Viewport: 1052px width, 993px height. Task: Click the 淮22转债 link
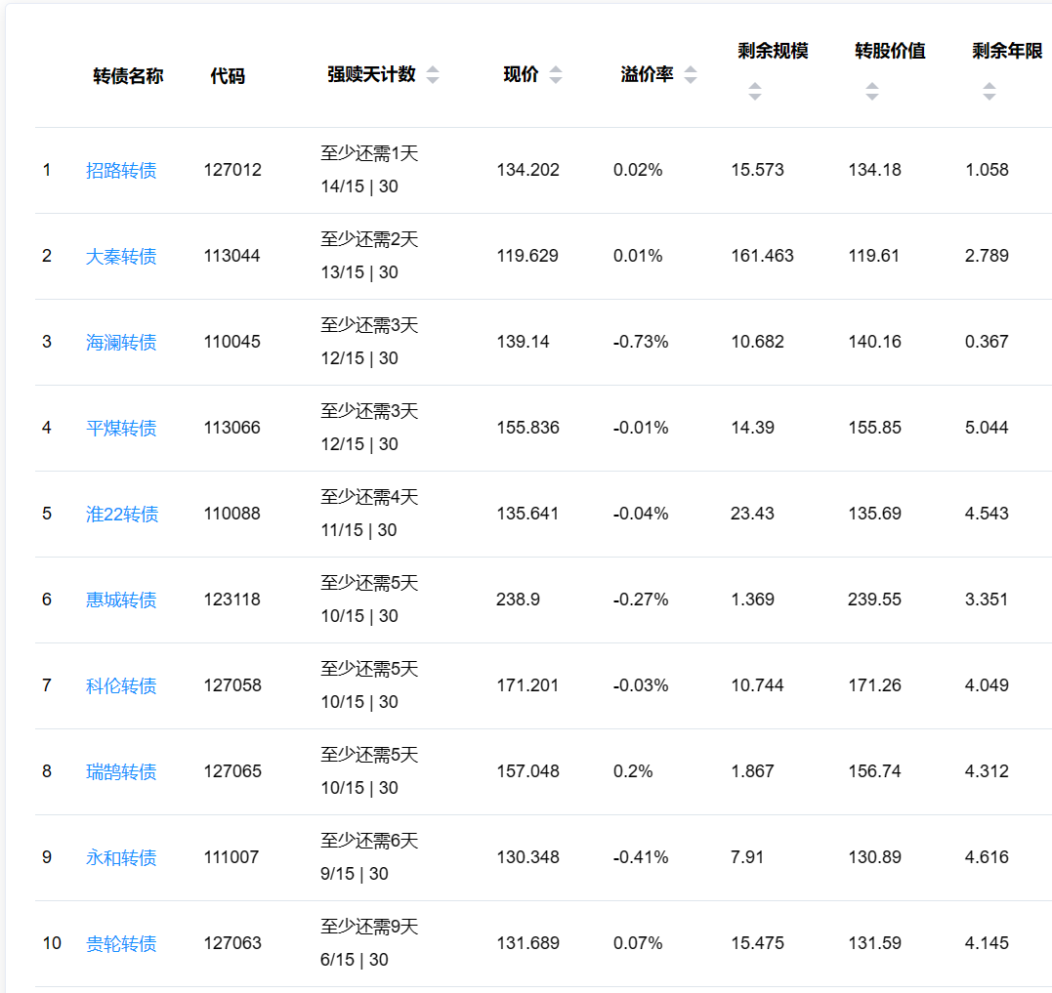tap(122, 515)
